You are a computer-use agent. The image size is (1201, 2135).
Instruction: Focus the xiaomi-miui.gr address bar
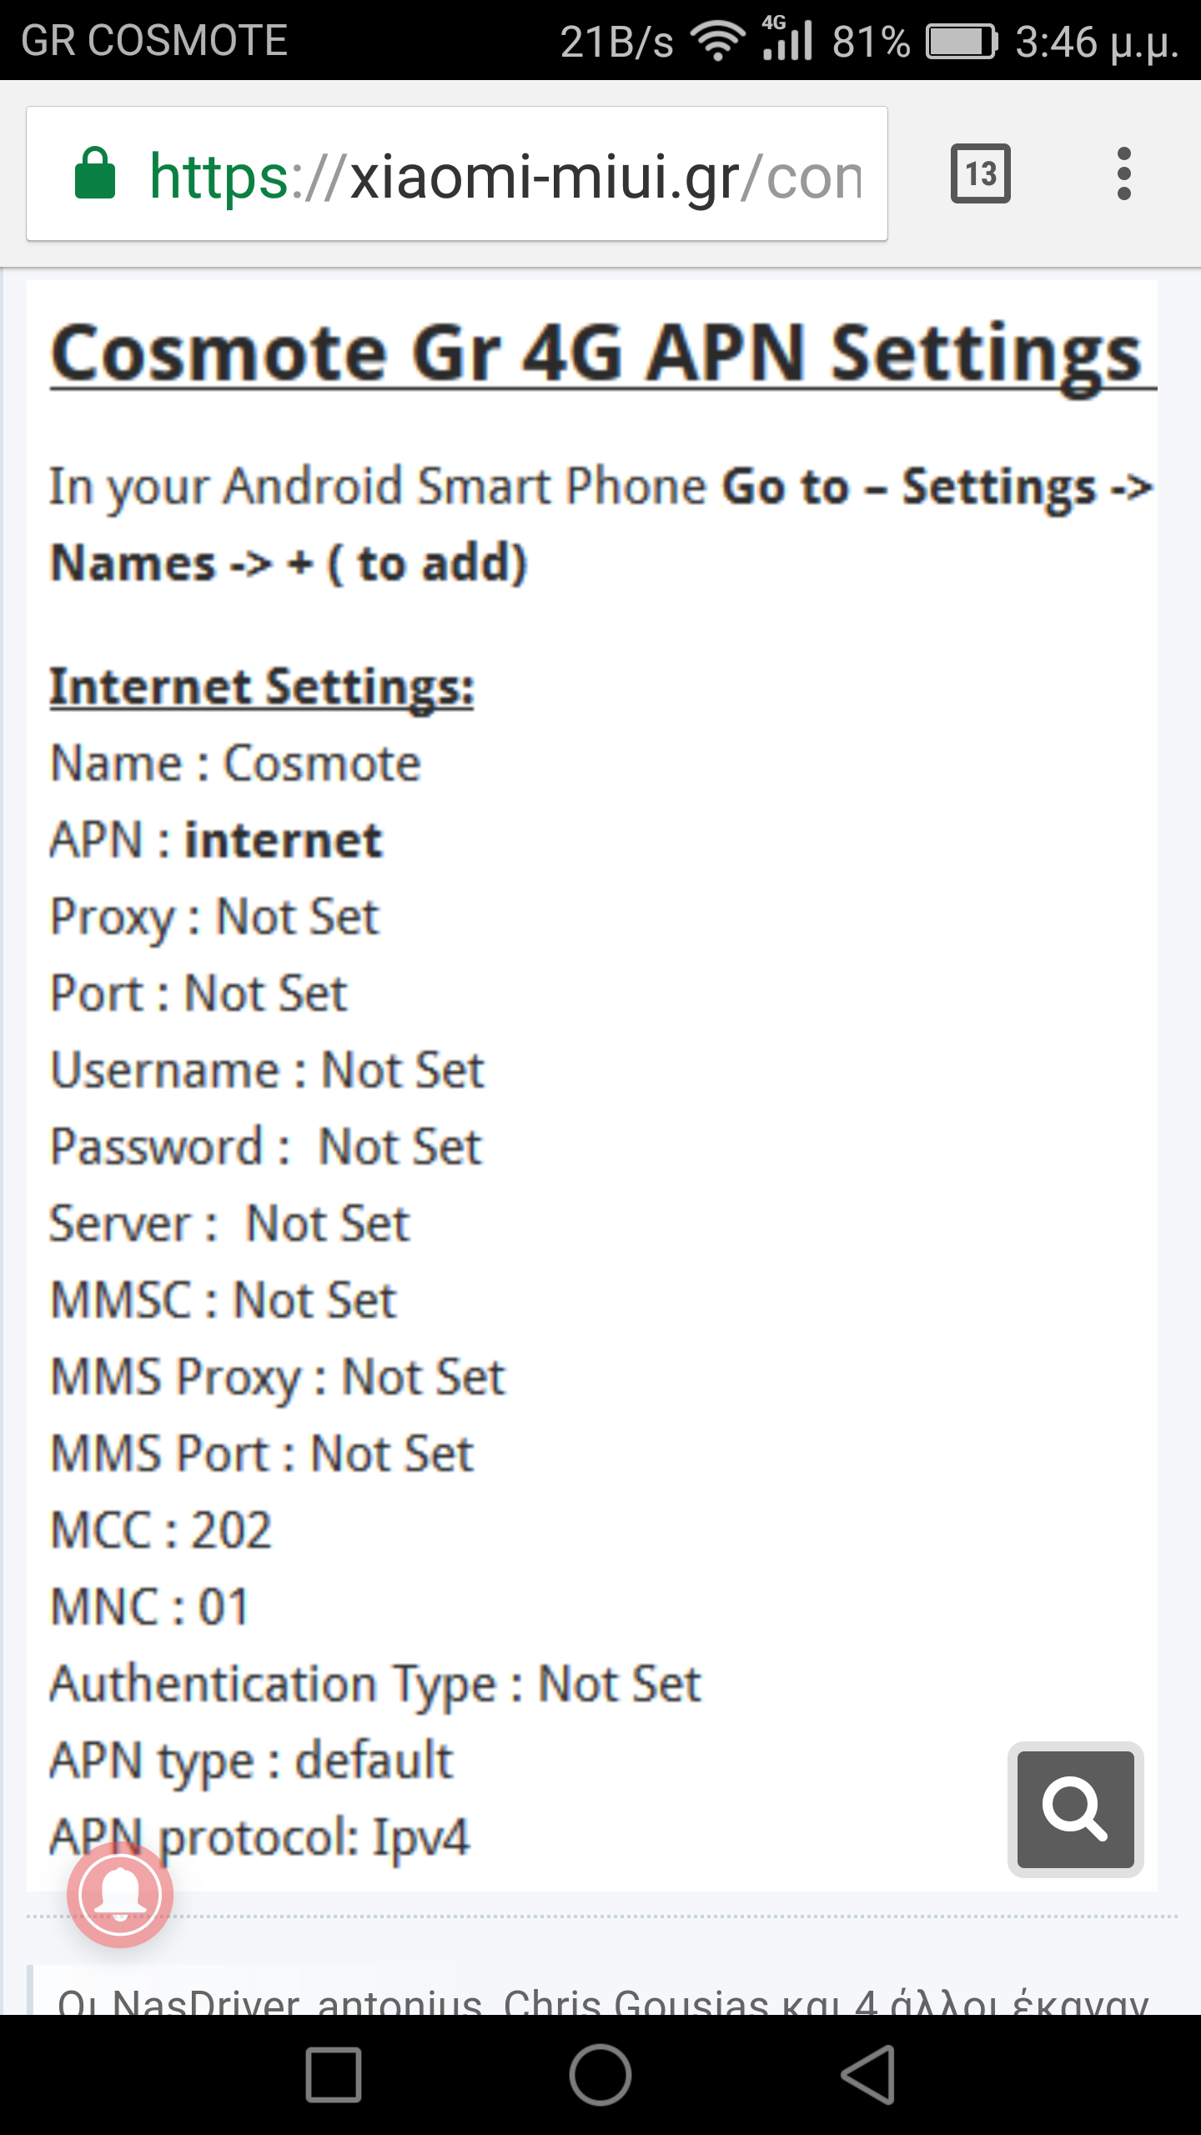coord(500,175)
